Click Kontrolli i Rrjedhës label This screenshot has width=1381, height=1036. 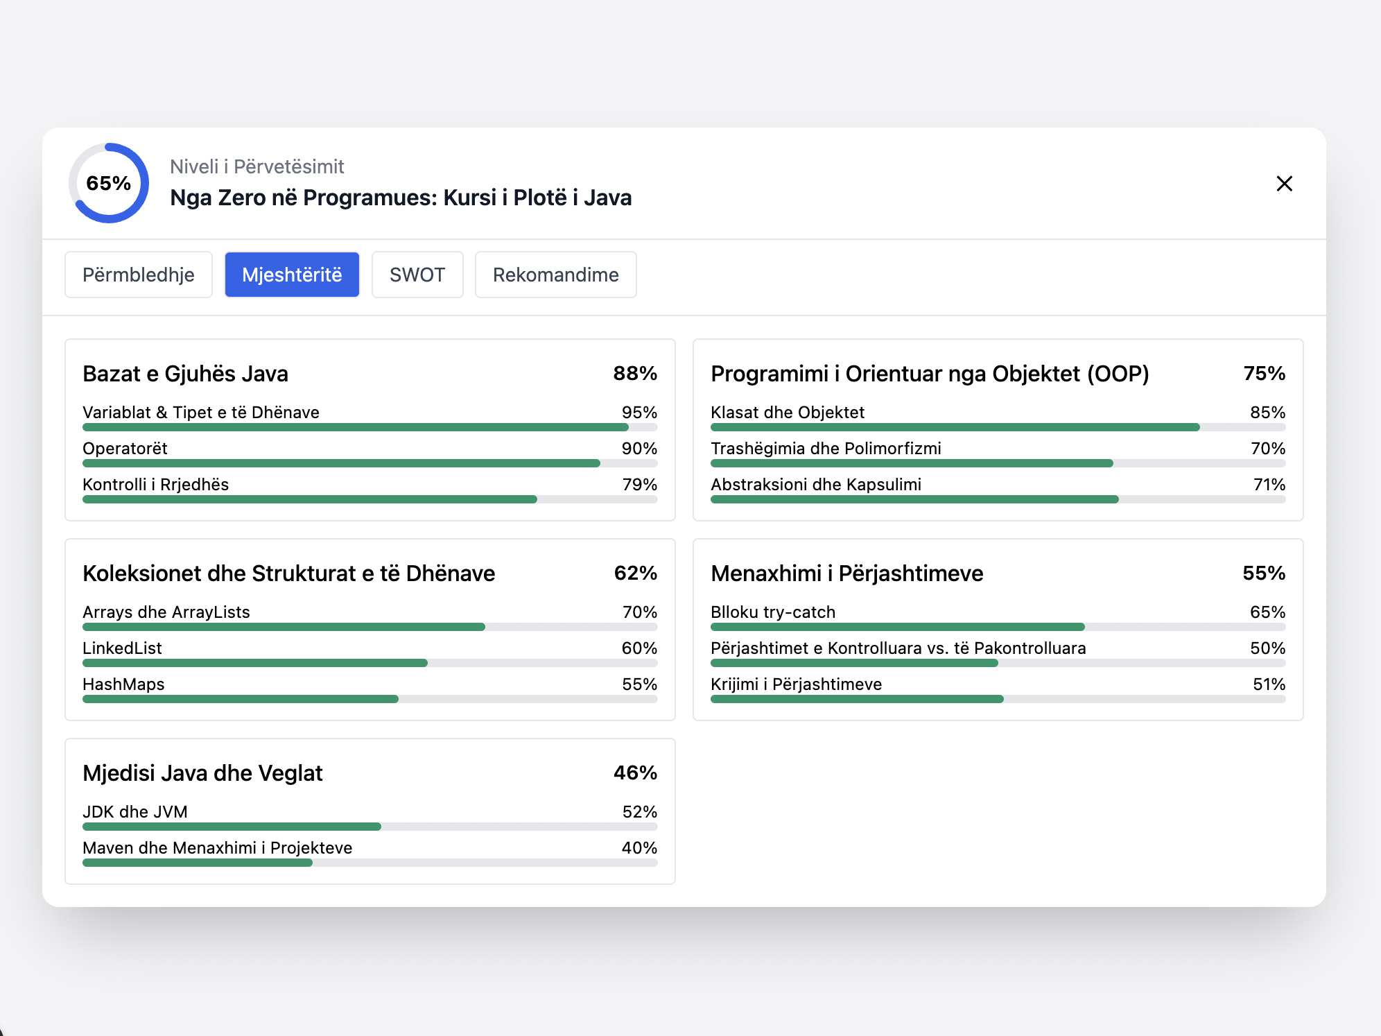[x=155, y=485]
